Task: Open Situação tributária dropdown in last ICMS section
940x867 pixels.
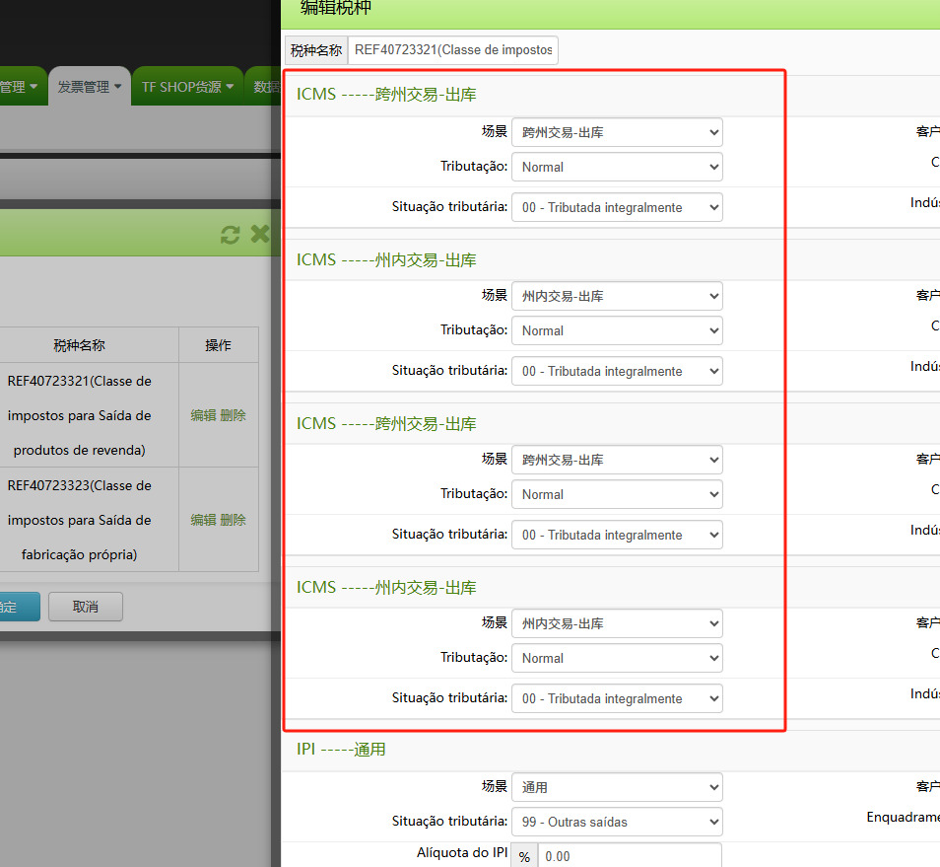Action: pyautogui.click(x=616, y=698)
